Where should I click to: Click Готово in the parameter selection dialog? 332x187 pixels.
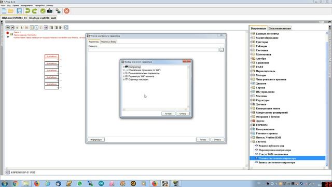pyautogui.click(x=168, y=114)
